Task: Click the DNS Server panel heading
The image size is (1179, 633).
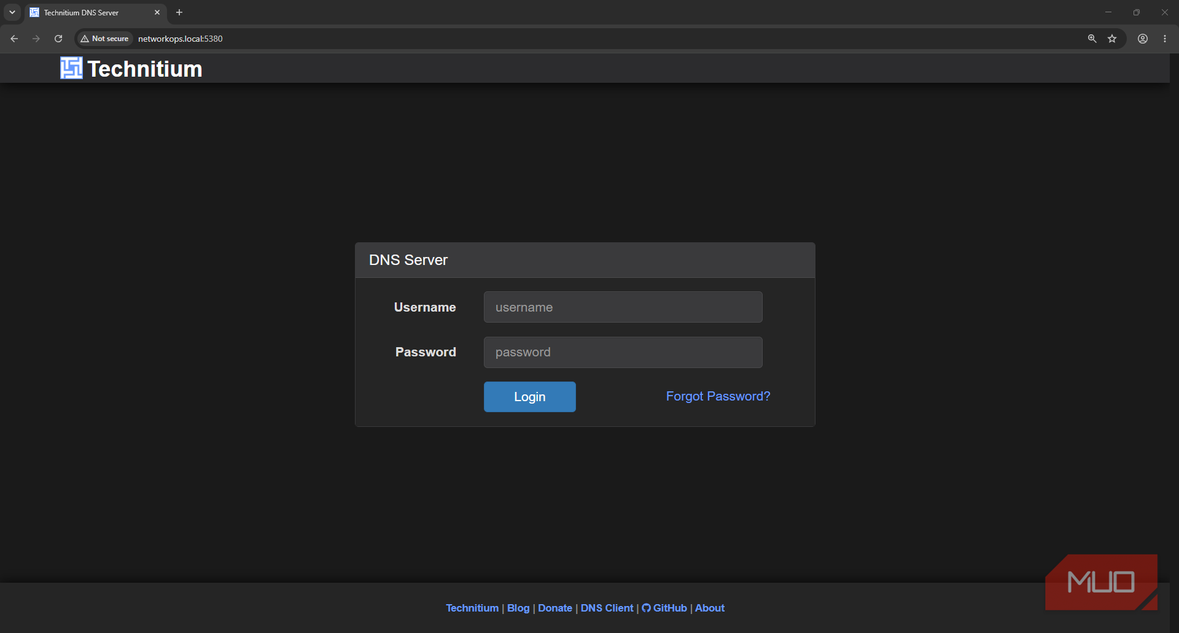Action: pos(408,260)
